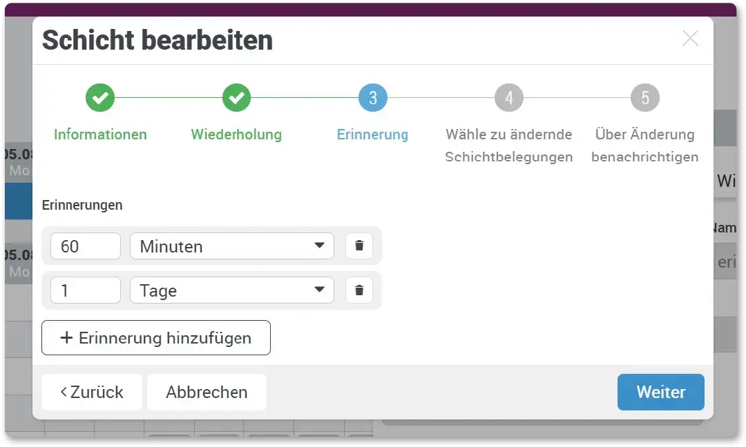Switch to the Wiederholung step label
The image size is (746, 447).
[x=236, y=135]
